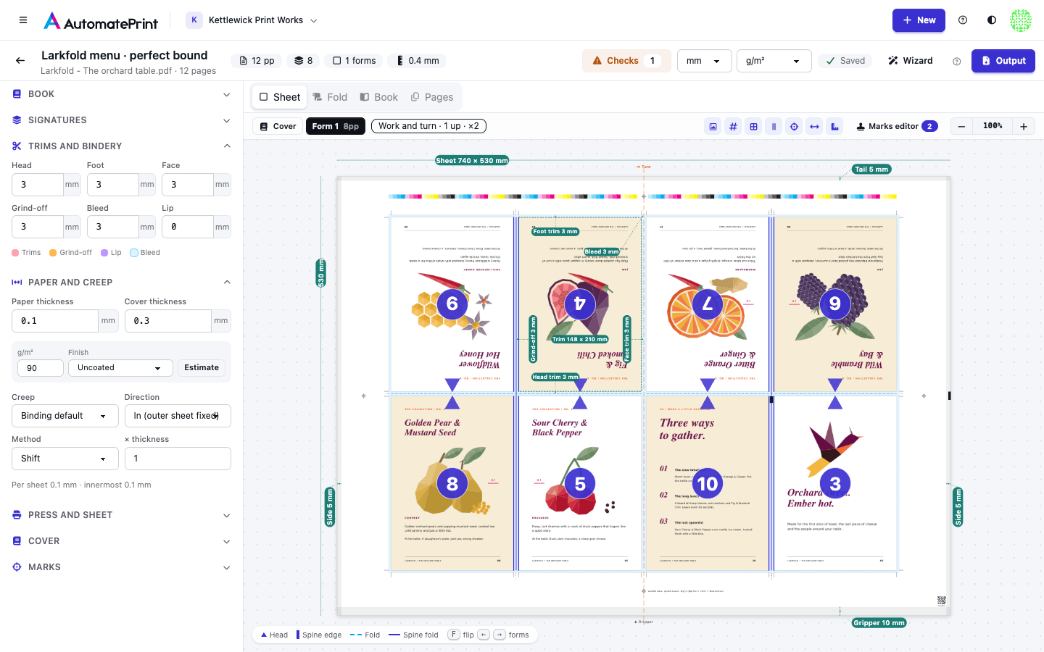Toggle dimension arrows icon

tap(815, 127)
